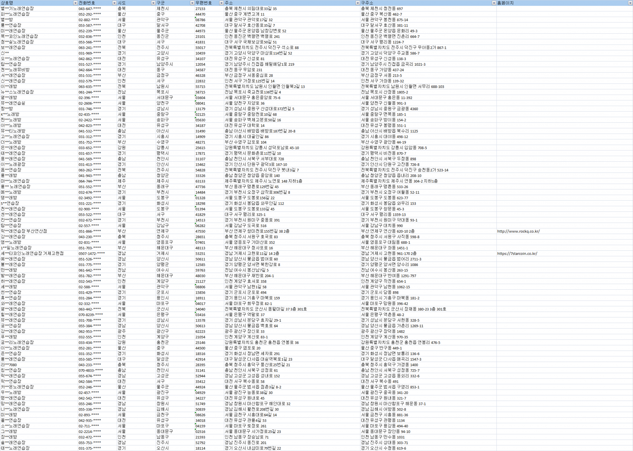
Task: Open the 주소 column filter dropdown
Action: 357,3
